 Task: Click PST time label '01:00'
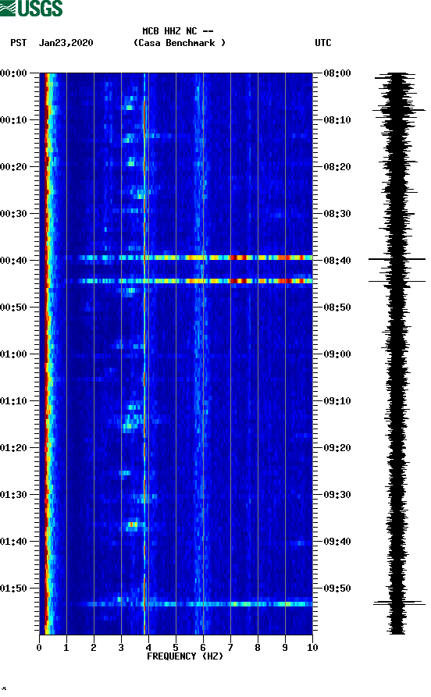click(13, 354)
